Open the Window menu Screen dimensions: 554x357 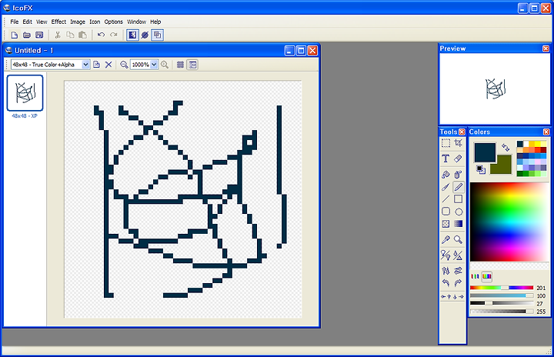(x=137, y=22)
